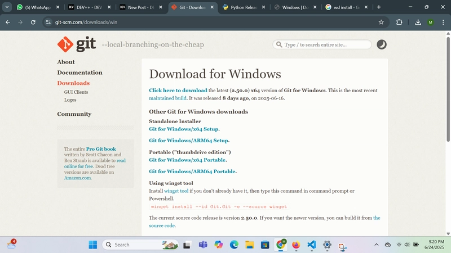Open Settings gear from taskbar
This screenshot has height=253, width=451.
[327, 245]
